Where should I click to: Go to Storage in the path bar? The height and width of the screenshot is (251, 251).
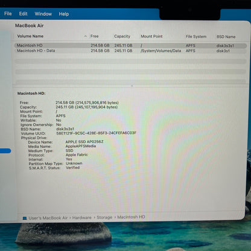coord(104,217)
